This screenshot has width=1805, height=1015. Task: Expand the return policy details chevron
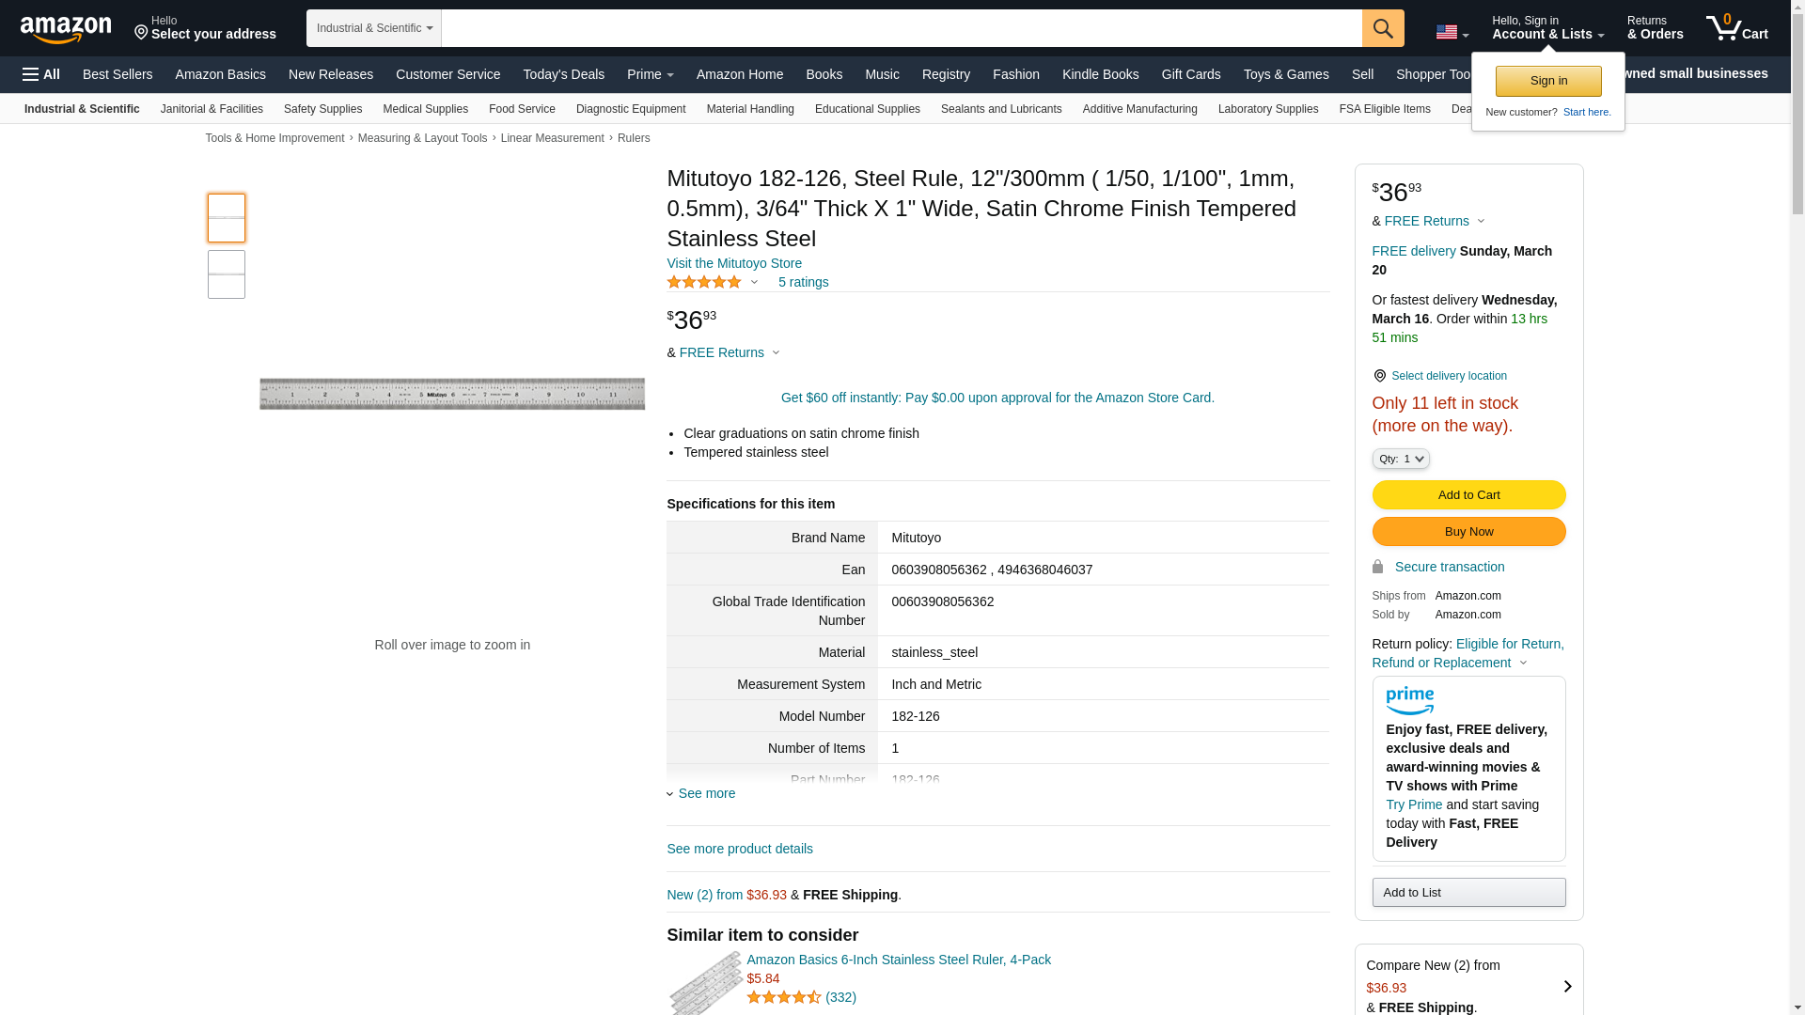click(x=1524, y=664)
